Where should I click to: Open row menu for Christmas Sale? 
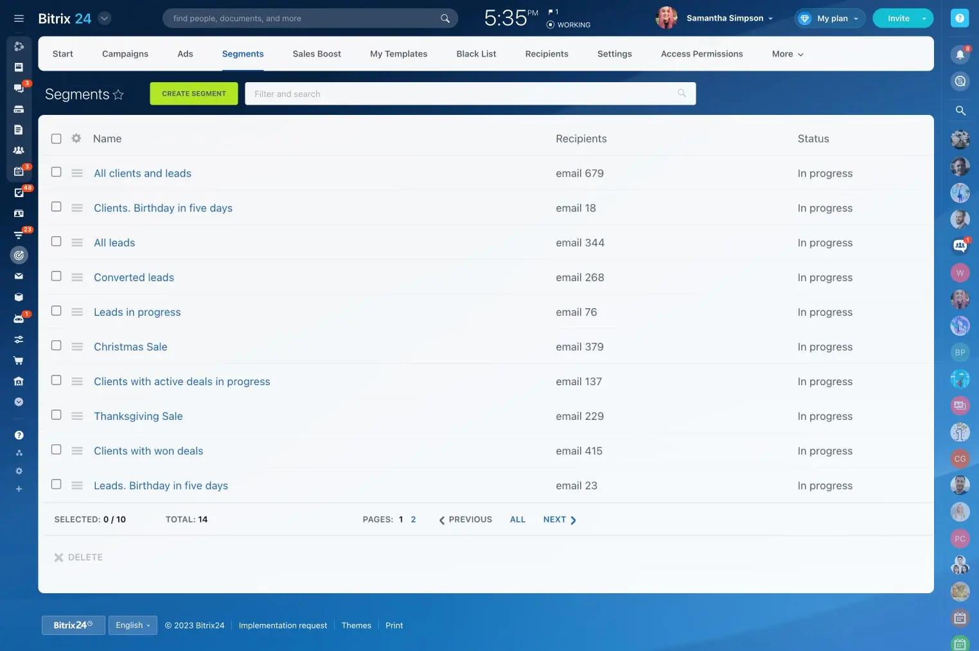pyautogui.click(x=77, y=347)
